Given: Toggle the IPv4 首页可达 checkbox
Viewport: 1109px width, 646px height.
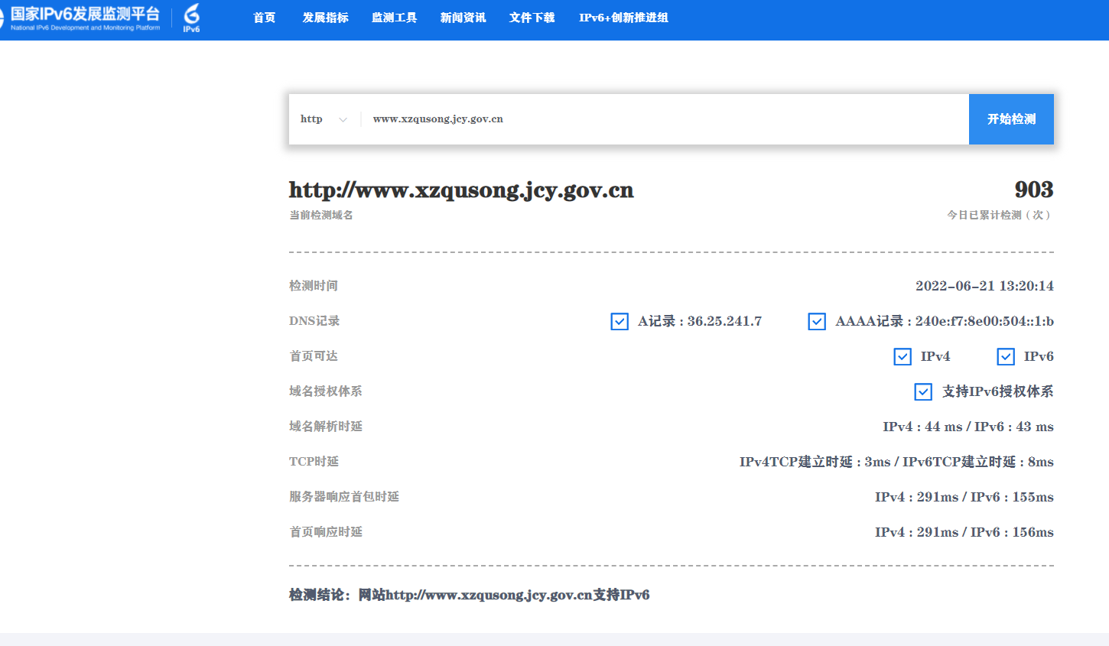Looking at the screenshot, I should pos(902,357).
